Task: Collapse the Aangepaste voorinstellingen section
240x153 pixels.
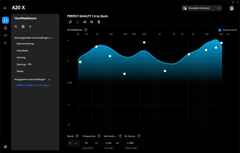Action: point(49,79)
